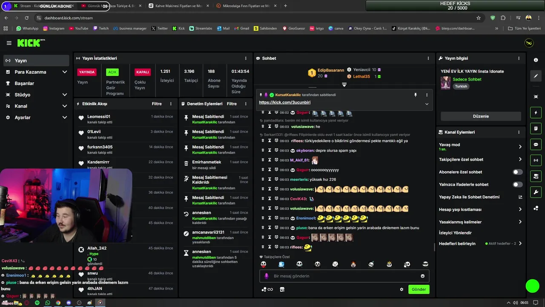Open the info icon in right rail
Image resolution: width=545 pixels, height=307 pixels.
pos(536,60)
